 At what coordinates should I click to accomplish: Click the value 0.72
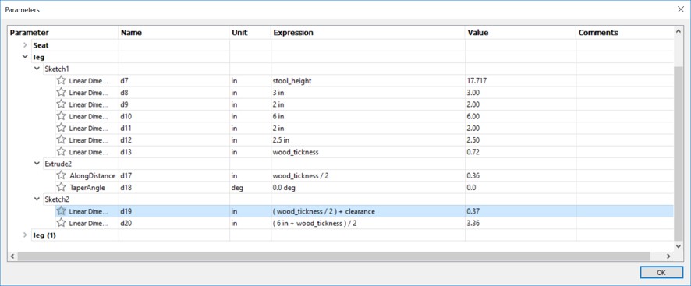click(x=473, y=152)
